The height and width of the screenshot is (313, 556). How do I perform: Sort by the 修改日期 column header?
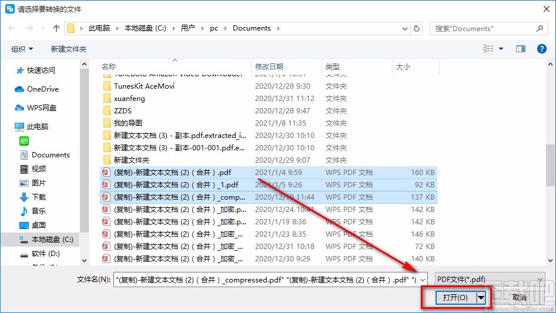click(x=269, y=66)
